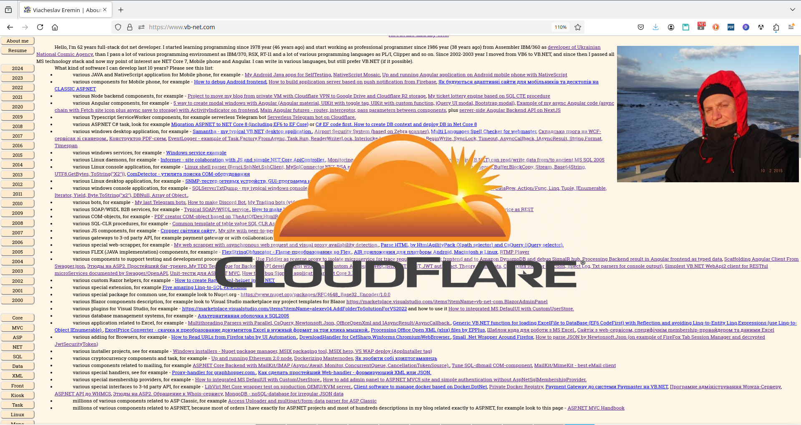Open 'Serverless Telegram bot on Cloudflare' link
The image size is (801, 425).
312,117
